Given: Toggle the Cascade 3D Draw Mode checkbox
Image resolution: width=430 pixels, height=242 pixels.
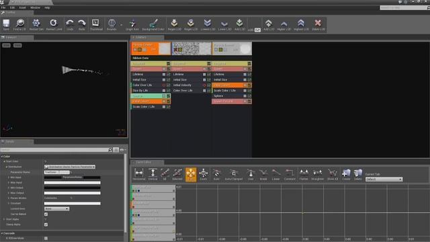Looking at the screenshot, I should pyautogui.click(x=46, y=238).
